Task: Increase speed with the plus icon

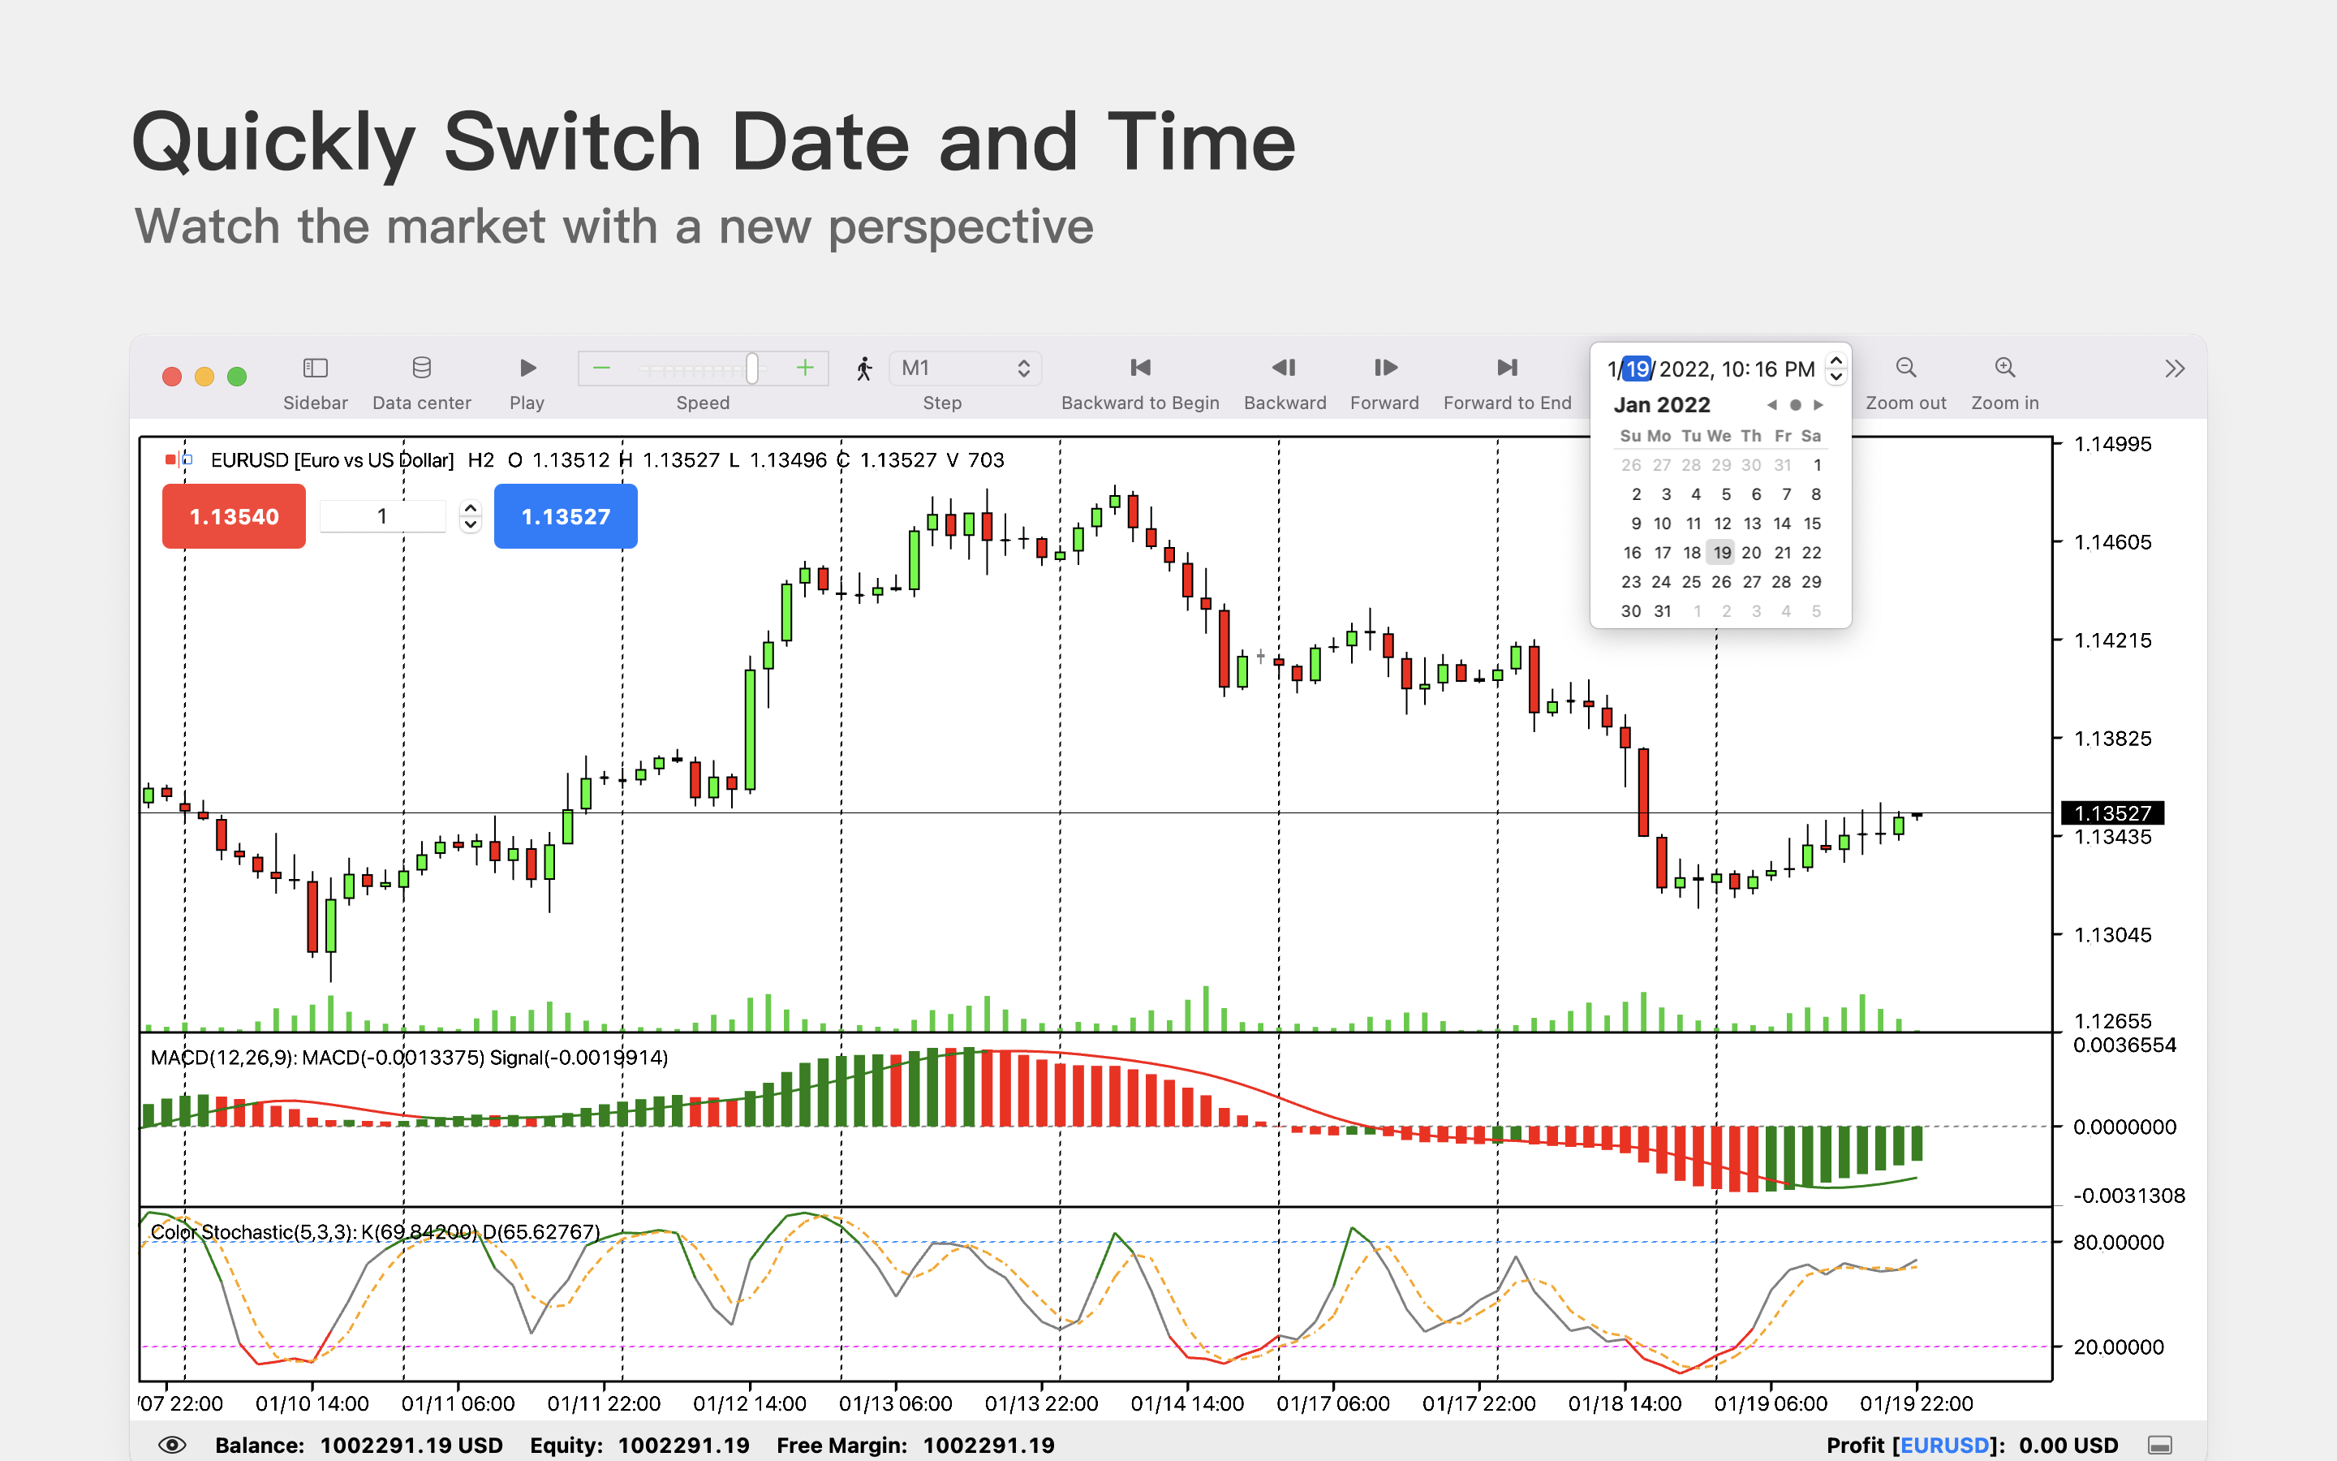Action: pos(804,367)
